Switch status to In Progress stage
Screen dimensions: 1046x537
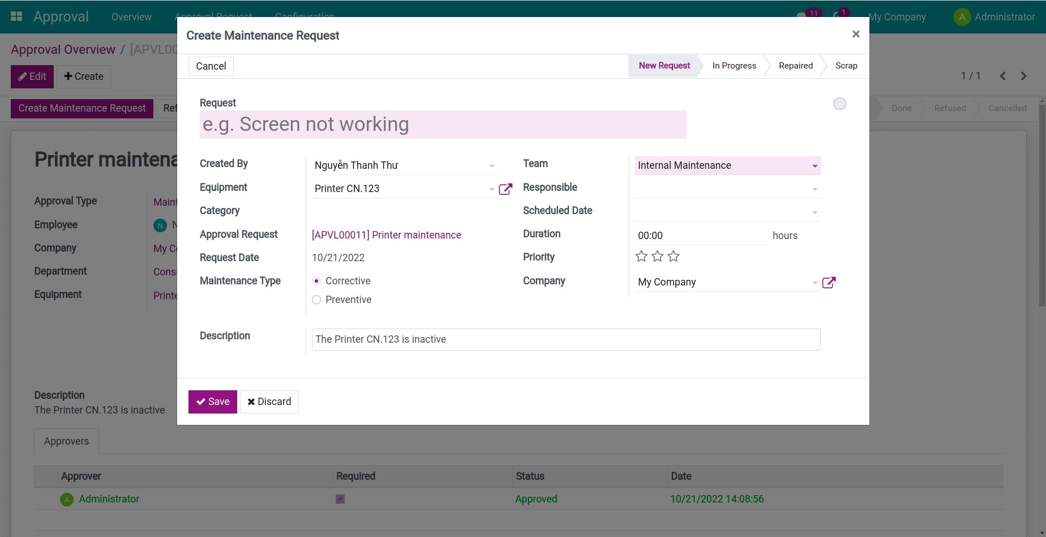point(734,65)
